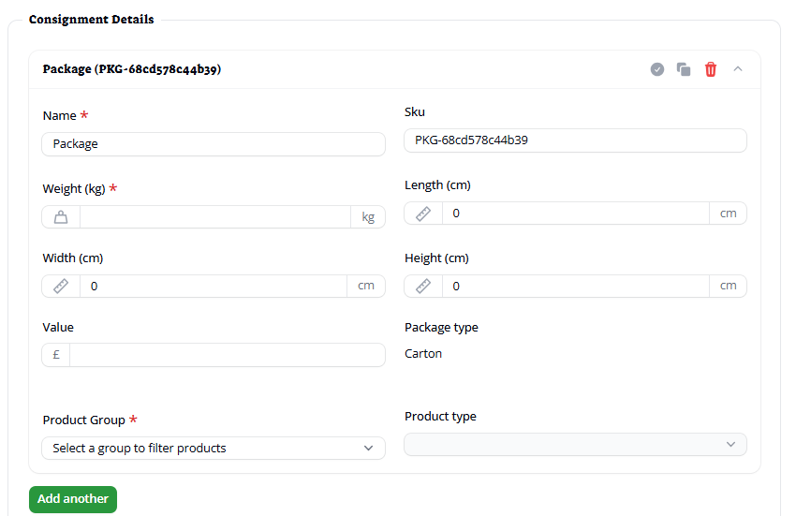The height and width of the screenshot is (516, 796).
Task: Click the checkmark icon in package header
Action: [657, 69]
